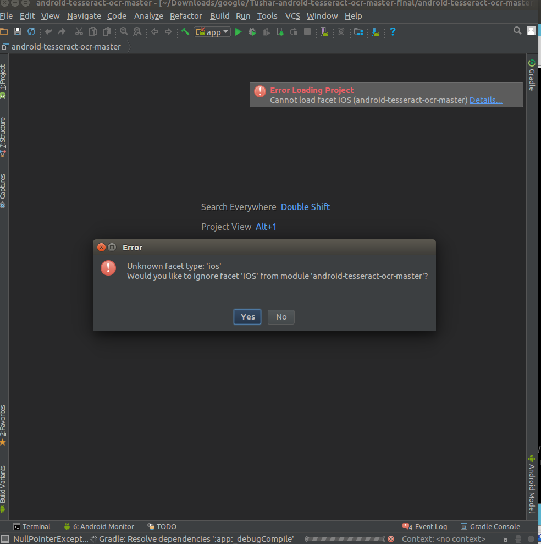Click the user profile icon top right
541x544 pixels.
(x=531, y=31)
